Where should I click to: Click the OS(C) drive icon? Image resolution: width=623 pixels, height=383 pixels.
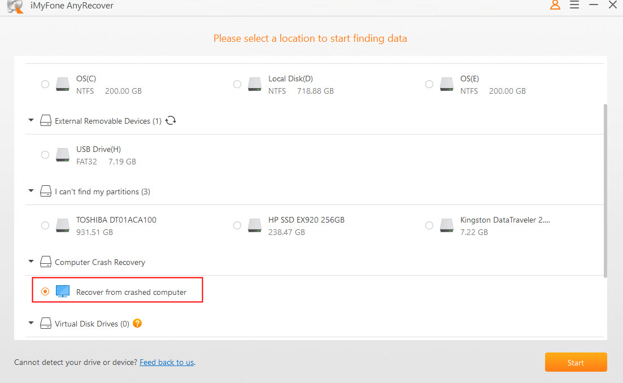coord(63,84)
